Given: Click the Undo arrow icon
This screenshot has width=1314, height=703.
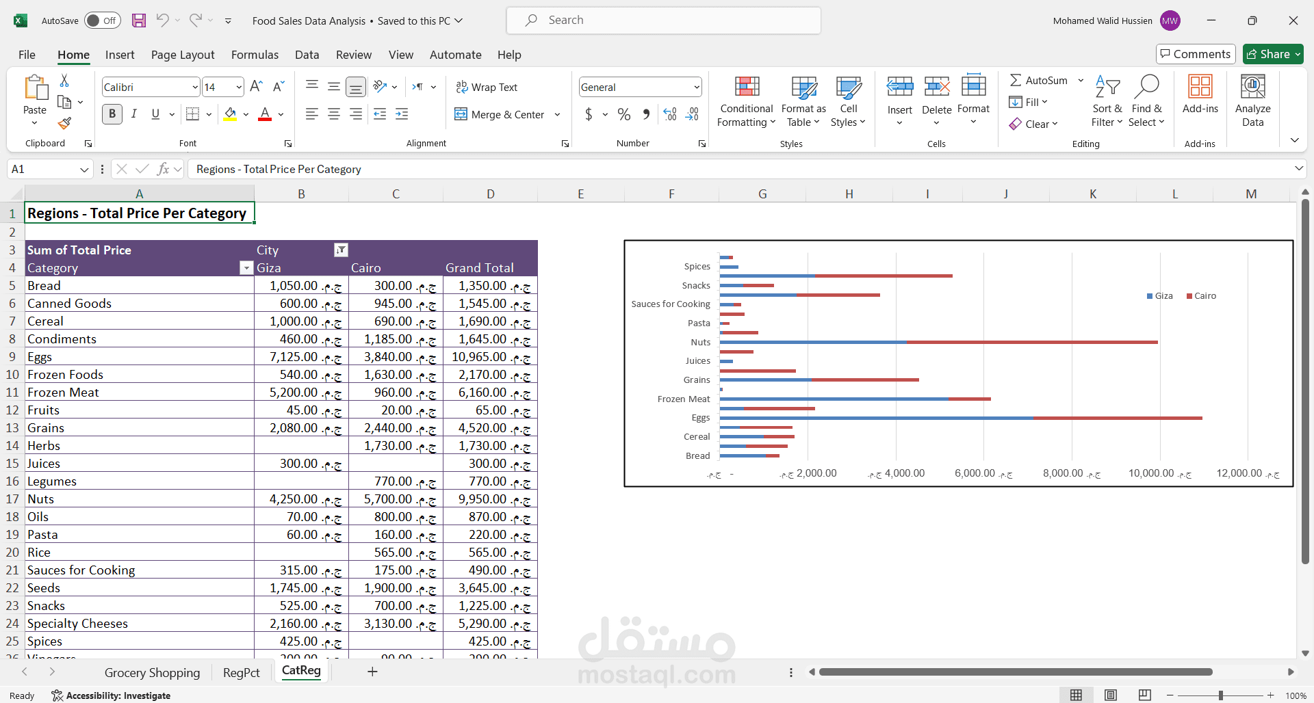Looking at the screenshot, I should pos(162,21).
